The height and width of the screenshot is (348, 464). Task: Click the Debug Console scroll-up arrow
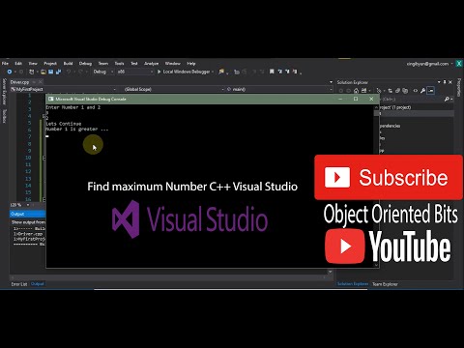point(376,107)
